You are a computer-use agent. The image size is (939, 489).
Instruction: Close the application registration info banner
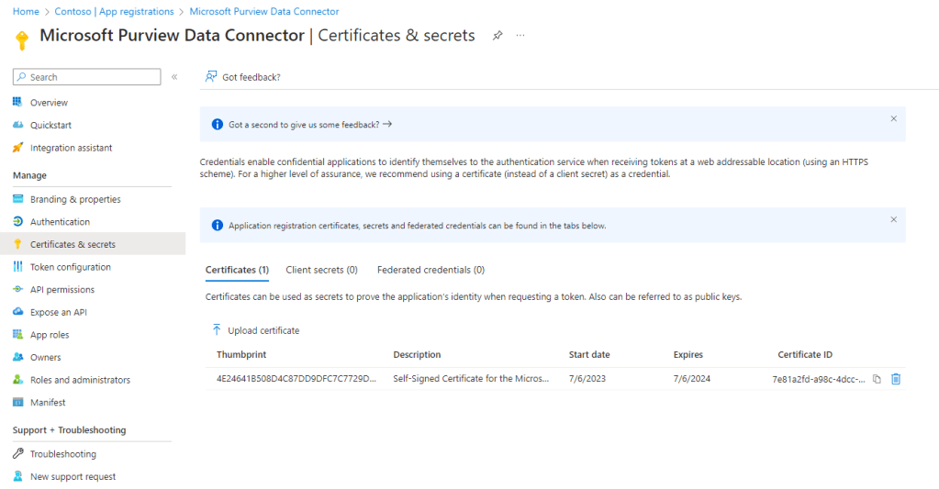[x=894, y=219]
